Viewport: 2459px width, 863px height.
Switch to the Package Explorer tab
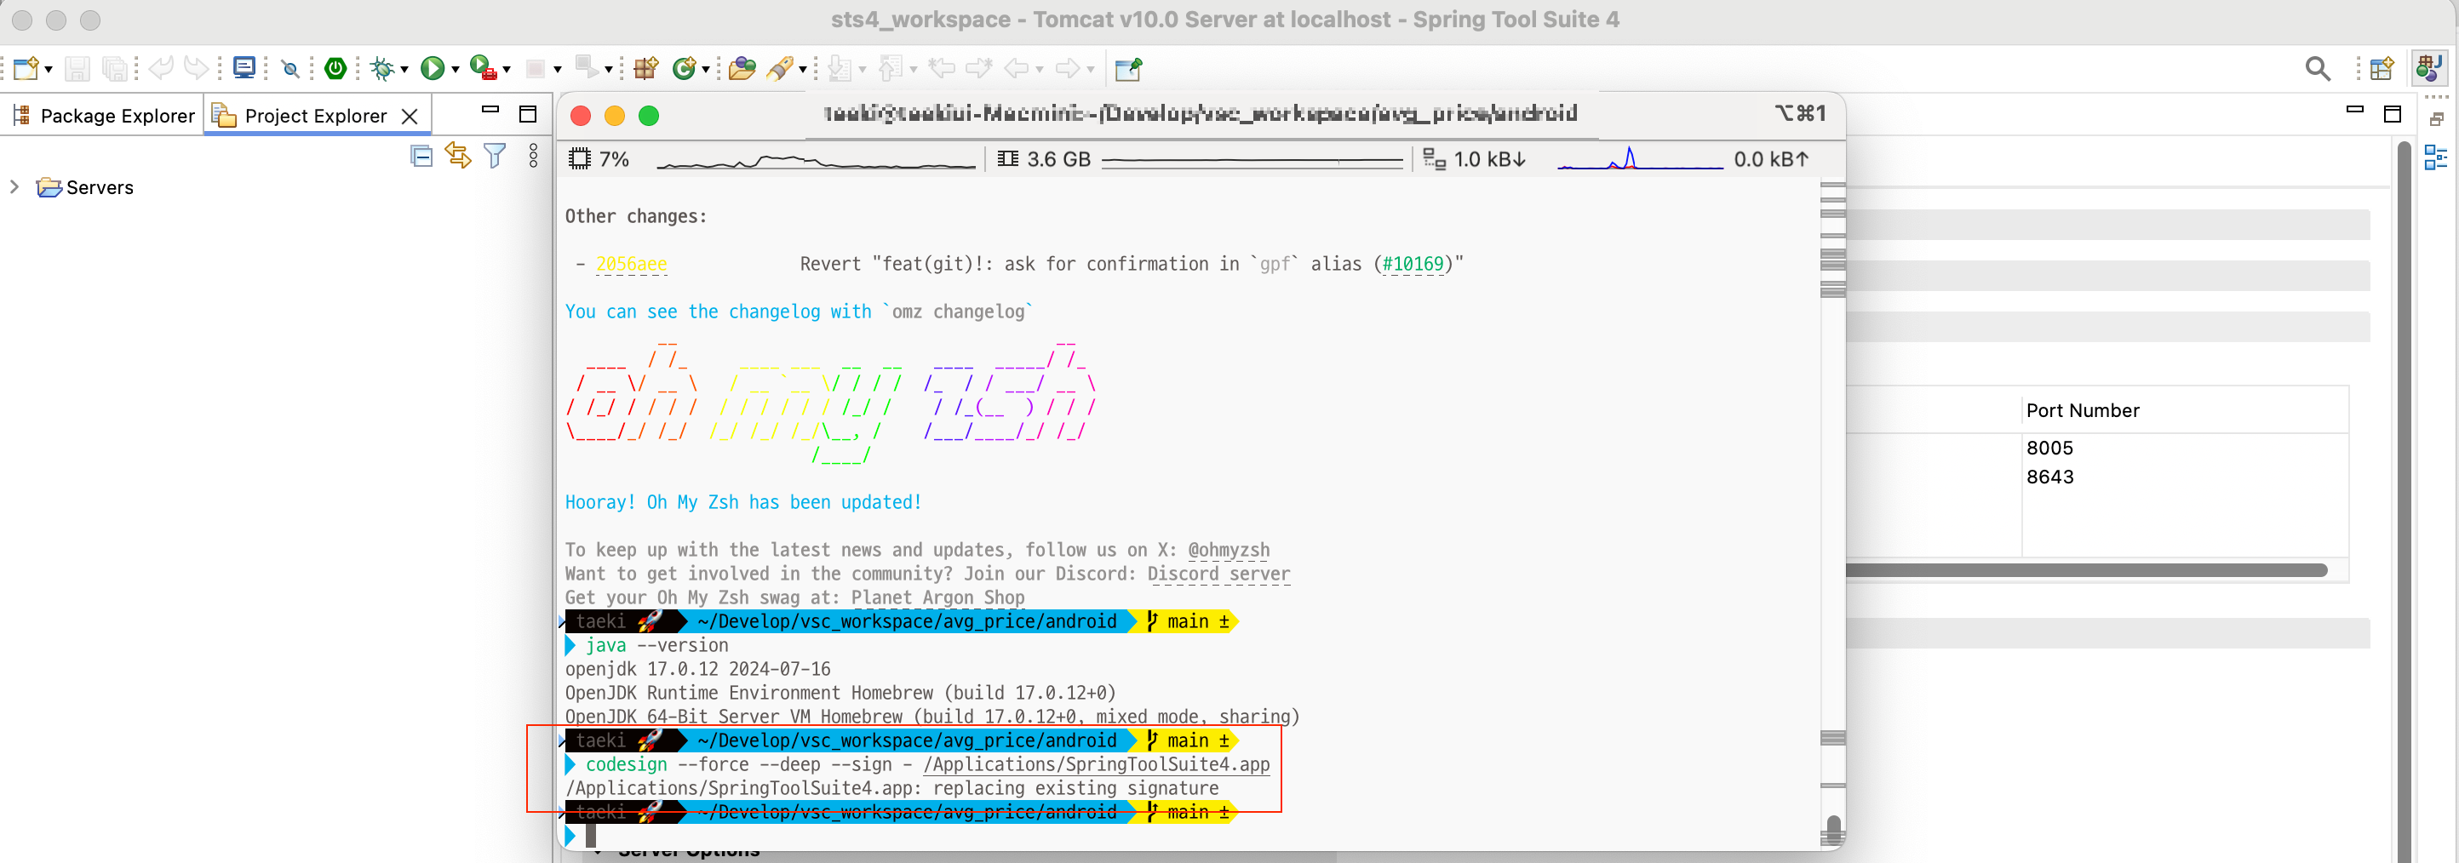click(x=103, y=116)
